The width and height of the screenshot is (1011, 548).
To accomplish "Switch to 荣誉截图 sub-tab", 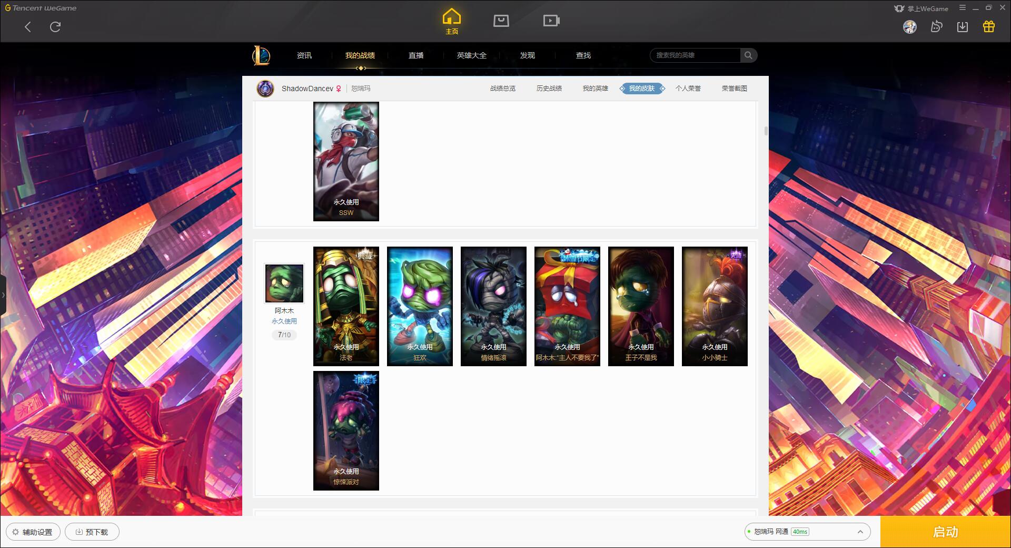I will pos(735,89).
